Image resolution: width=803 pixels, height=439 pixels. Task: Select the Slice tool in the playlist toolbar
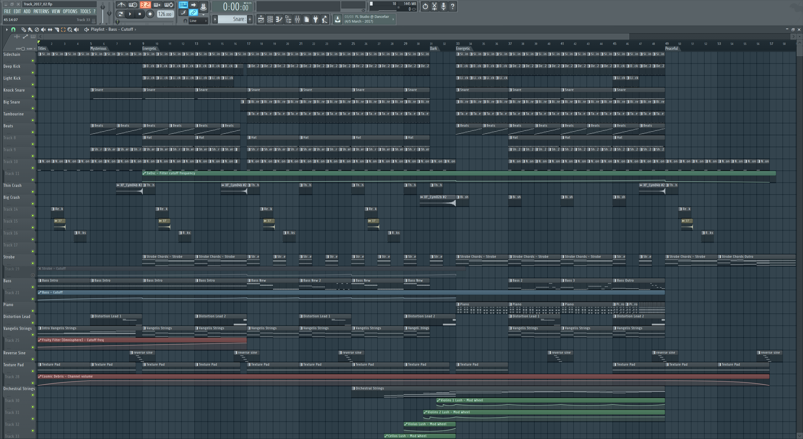pos(57,29)
